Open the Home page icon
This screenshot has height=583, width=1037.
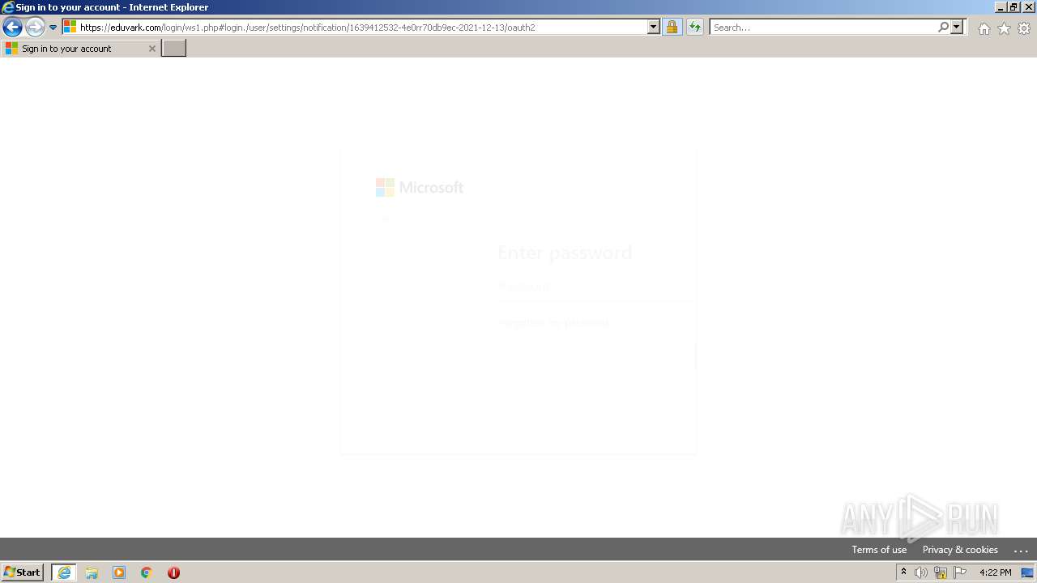tap(984, 28)
